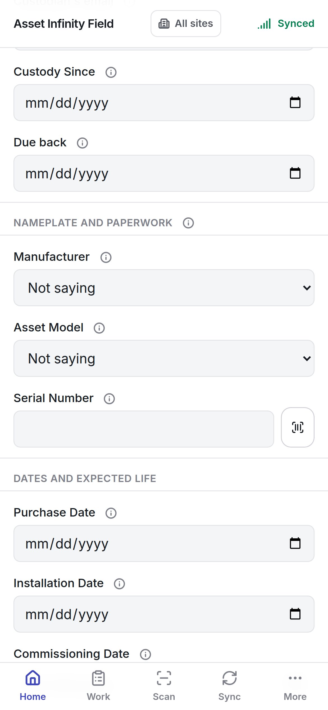Open calendar picker for Purchase Date

(x=295, y=543)
